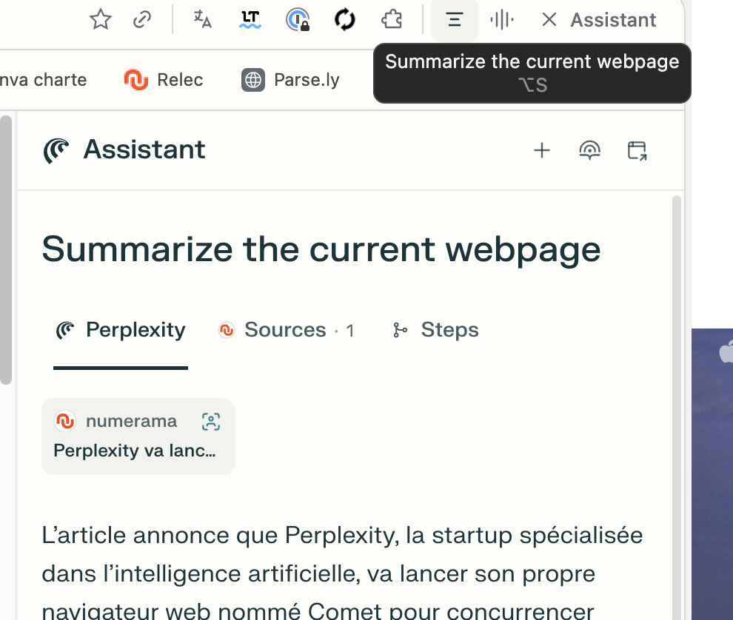Viewport: 733px width, 620px height.
Task: Click the copy link chain icon
Action: 142,20
